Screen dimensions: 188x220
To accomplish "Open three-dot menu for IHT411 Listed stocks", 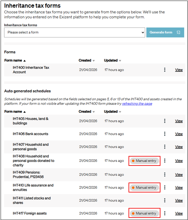I will pos(165,201).
